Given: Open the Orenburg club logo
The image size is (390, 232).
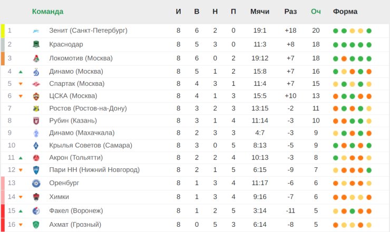Looking at the screenshot, I should tap(36, 183).
